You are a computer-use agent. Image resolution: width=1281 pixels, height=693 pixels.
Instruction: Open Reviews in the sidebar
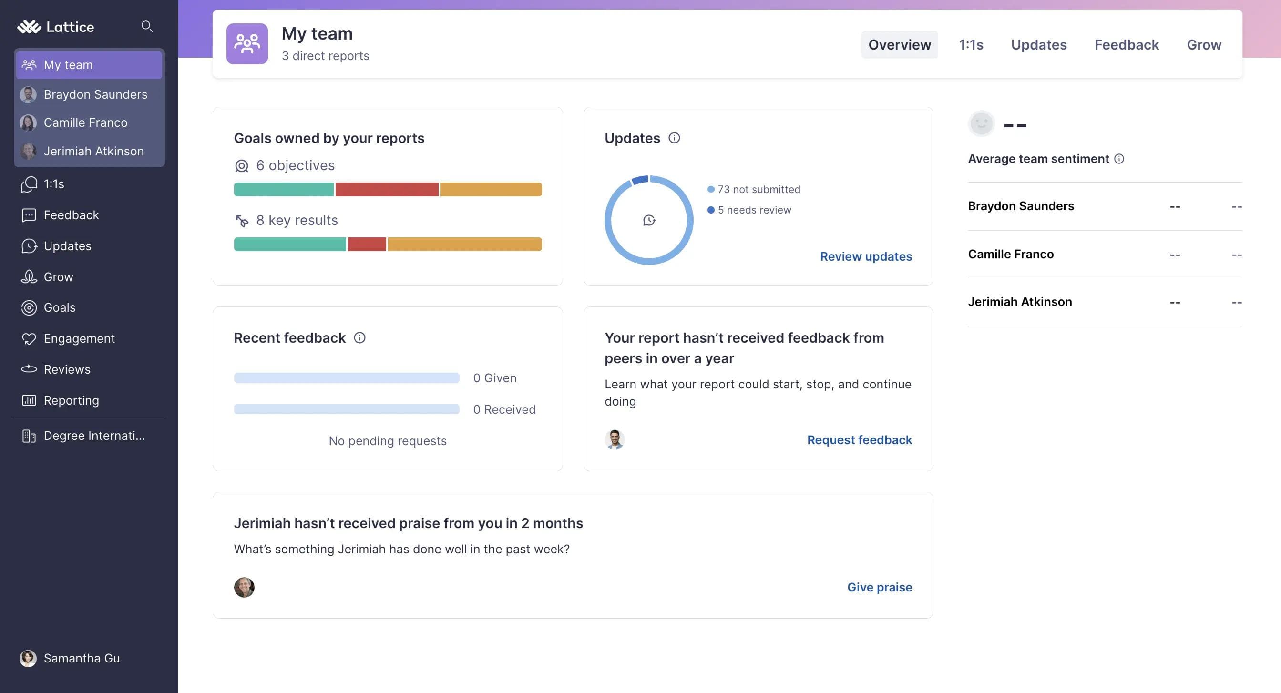pos(67,369)
